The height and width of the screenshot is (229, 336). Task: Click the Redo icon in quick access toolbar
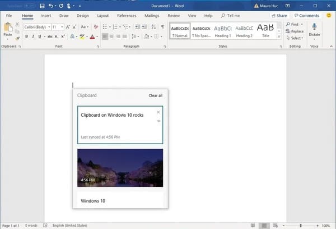tap(61, 6)
